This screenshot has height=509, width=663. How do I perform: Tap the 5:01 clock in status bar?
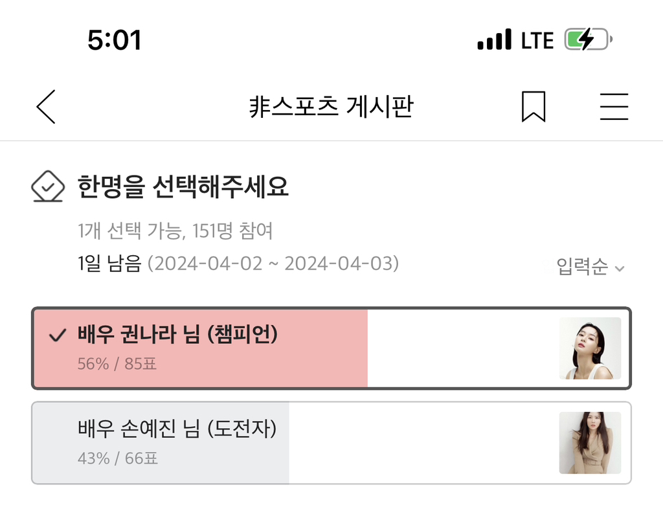point(114,40)
